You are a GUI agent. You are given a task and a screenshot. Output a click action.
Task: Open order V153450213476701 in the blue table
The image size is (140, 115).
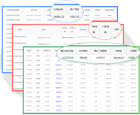[13, 15]
